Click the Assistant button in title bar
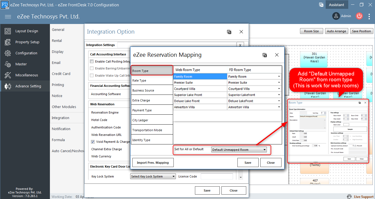The width and height of the screenshot is (375, 199). click(x=336, y=5)
